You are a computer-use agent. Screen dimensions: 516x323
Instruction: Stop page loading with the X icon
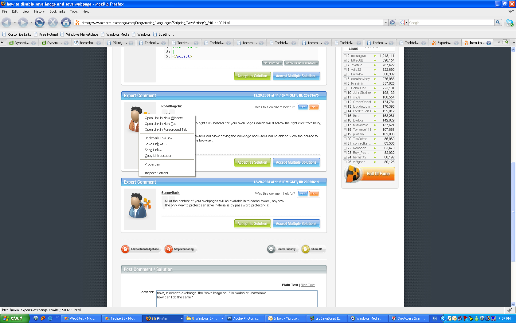53,22
